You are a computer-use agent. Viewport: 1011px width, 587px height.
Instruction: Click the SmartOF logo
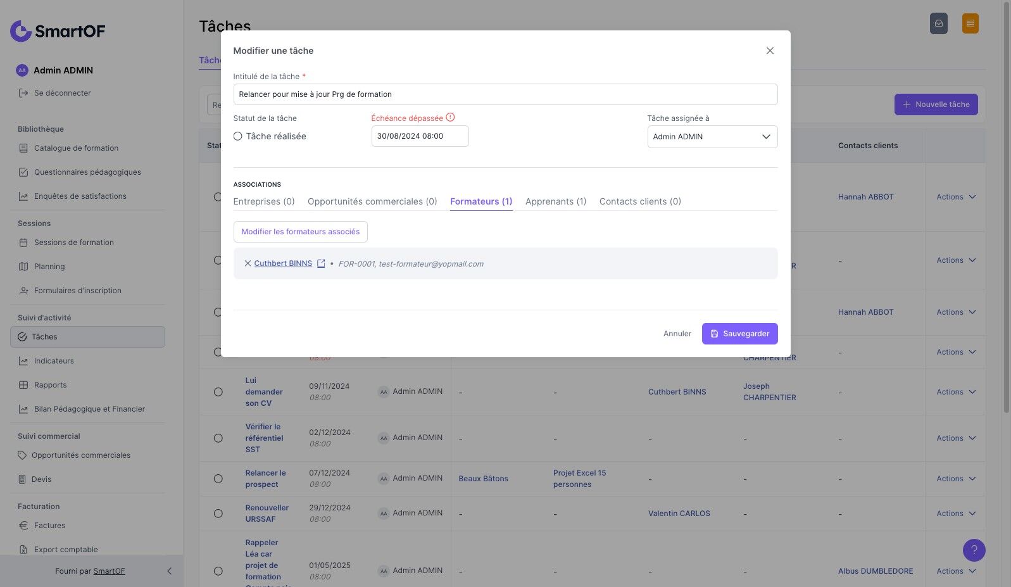pos(58,30)
